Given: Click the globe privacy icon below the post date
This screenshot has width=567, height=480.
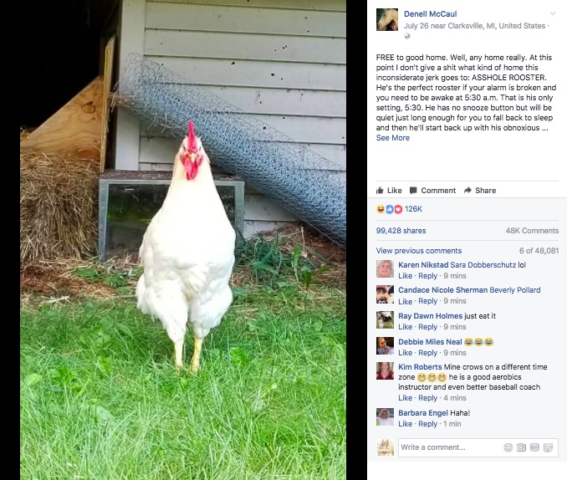Looking at the screenshot, I should click(x=407, y=36).
